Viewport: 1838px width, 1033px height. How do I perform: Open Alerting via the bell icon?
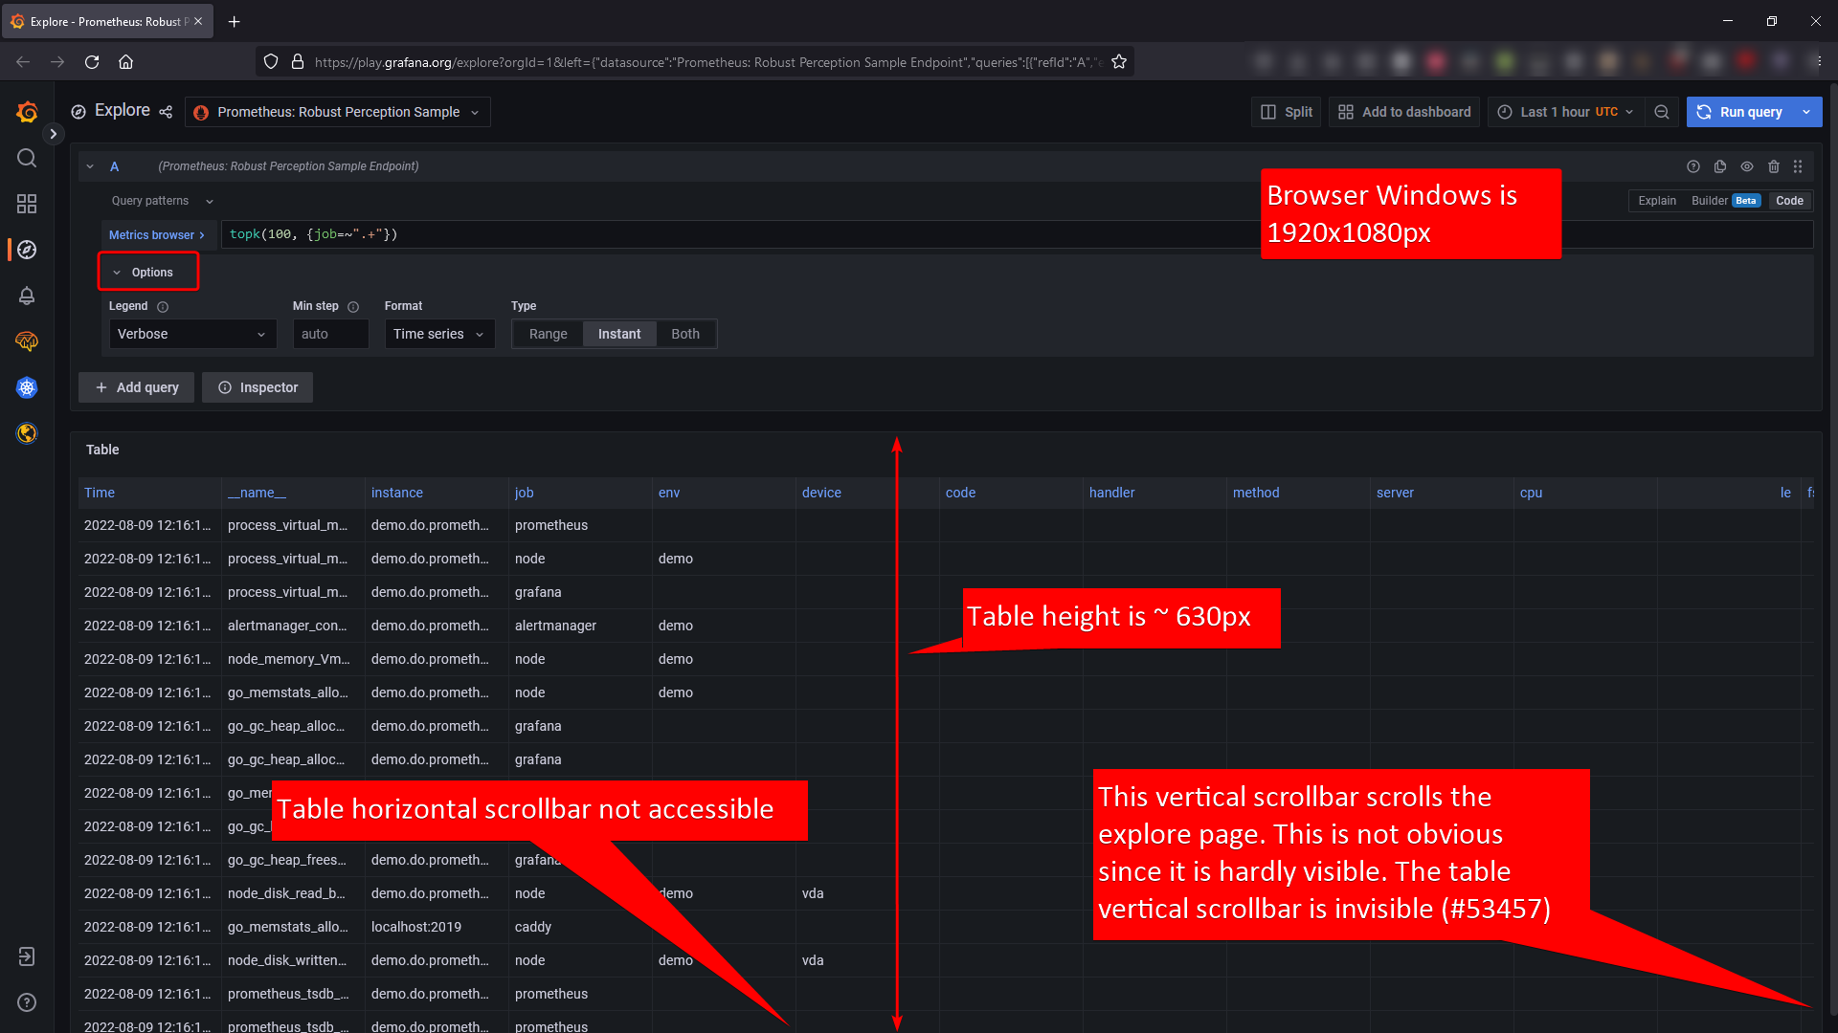coord(26,296)
